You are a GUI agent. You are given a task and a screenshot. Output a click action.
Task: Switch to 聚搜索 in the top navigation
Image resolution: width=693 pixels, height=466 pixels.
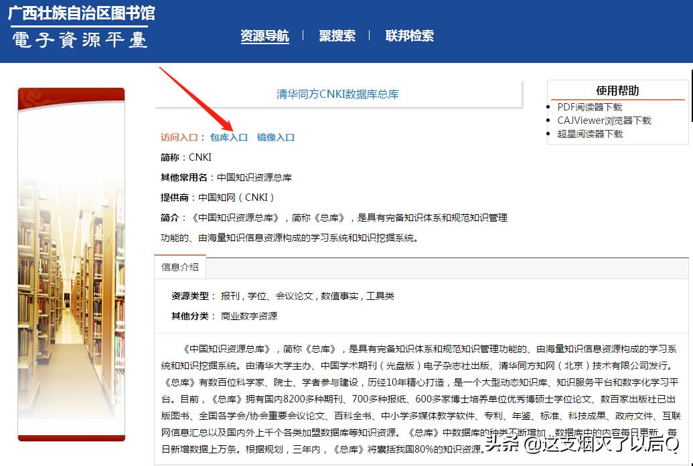pyautogui.click(x=337, y=37)
